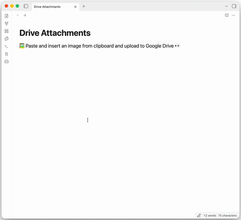
Task: Open quick switcher file icon in ribbon
Action: (6, 16)
